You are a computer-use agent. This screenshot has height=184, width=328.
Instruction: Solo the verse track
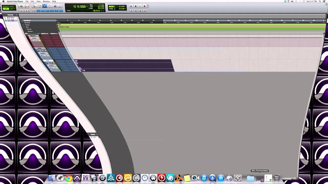(x=43, y=51)
